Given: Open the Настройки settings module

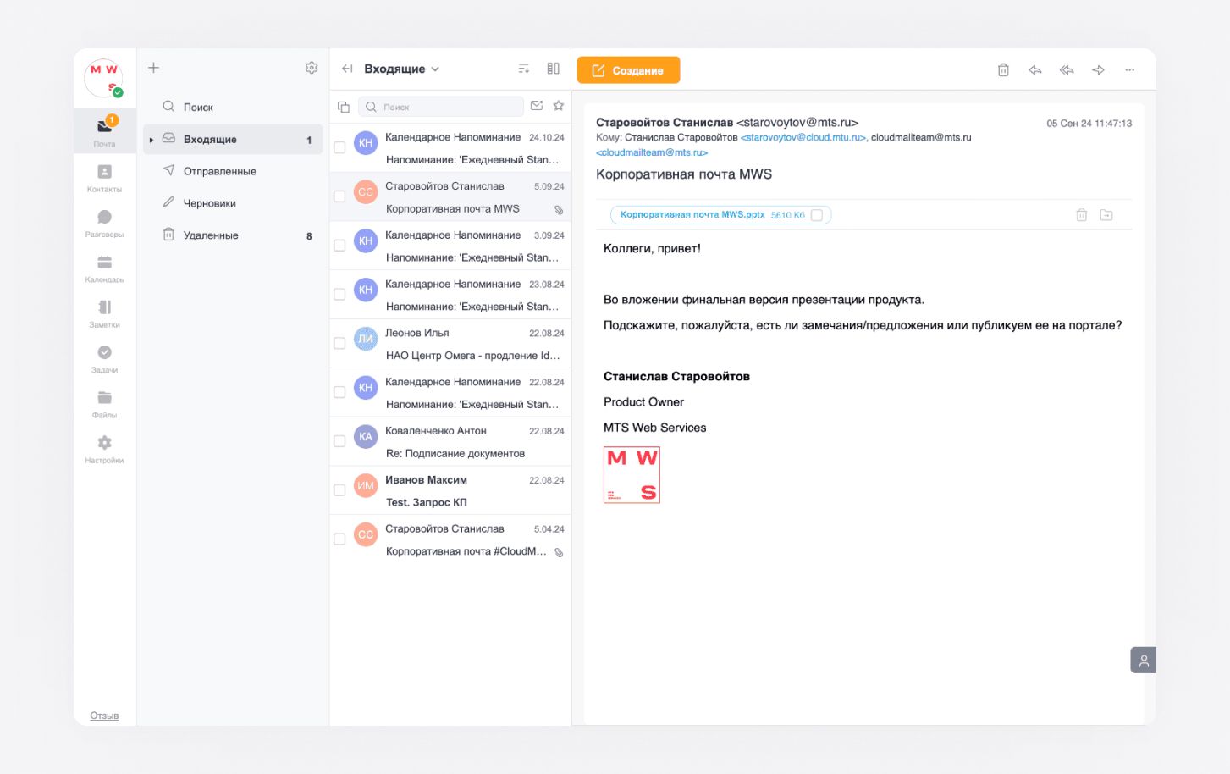Looking at the screenshot, I should 104,448.
